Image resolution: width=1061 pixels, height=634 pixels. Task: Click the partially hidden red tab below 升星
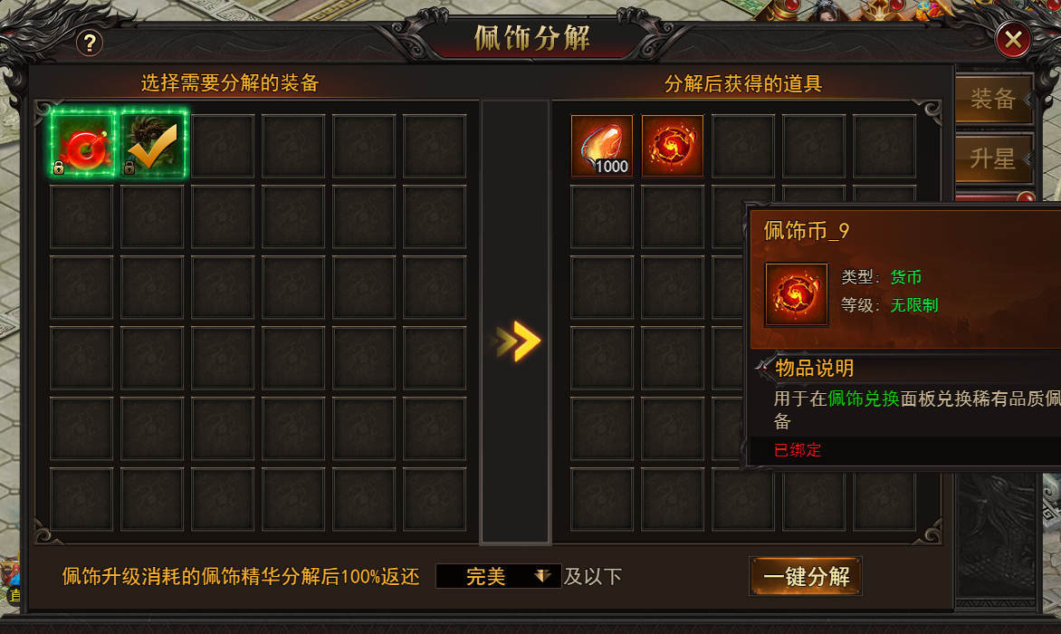(x=994, y=197)
